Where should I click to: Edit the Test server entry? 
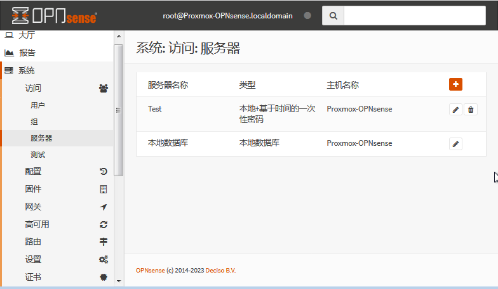coord(455,110)
